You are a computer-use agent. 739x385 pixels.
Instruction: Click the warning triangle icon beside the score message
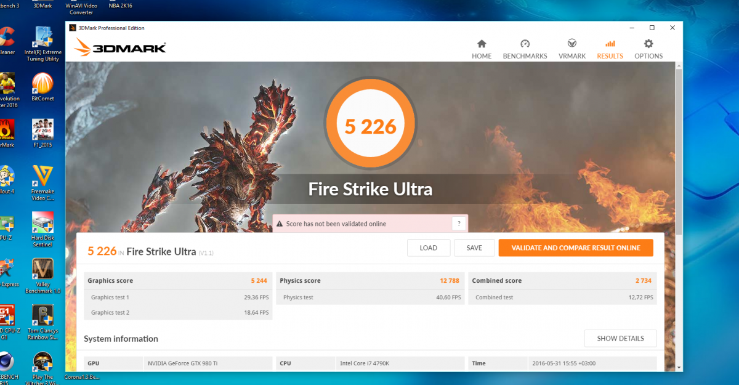point(280,224)
